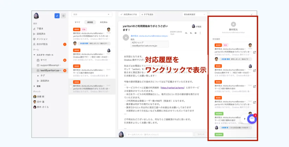Click 対応済みにする button
Screen dimensions: 289x147
tap(129, 14)
